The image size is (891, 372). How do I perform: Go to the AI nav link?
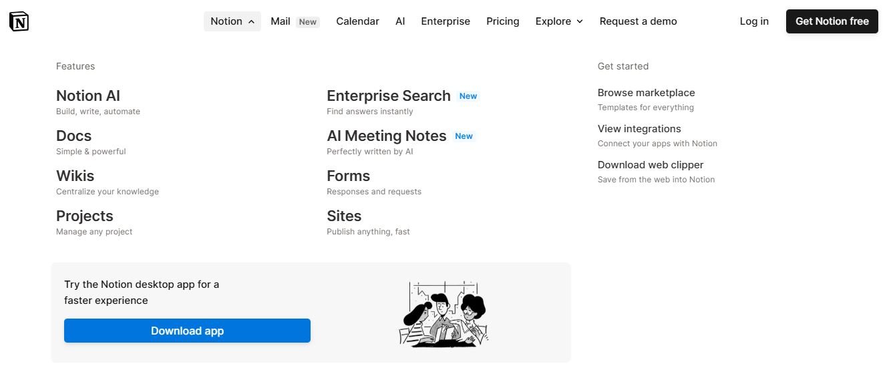[400, 21]
